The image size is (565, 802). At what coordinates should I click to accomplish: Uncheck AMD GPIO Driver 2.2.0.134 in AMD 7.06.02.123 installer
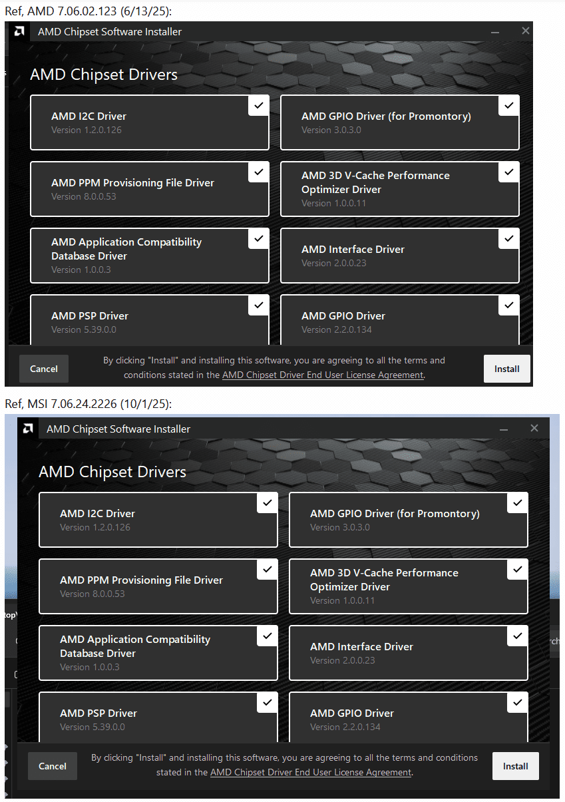pos(508,305)
